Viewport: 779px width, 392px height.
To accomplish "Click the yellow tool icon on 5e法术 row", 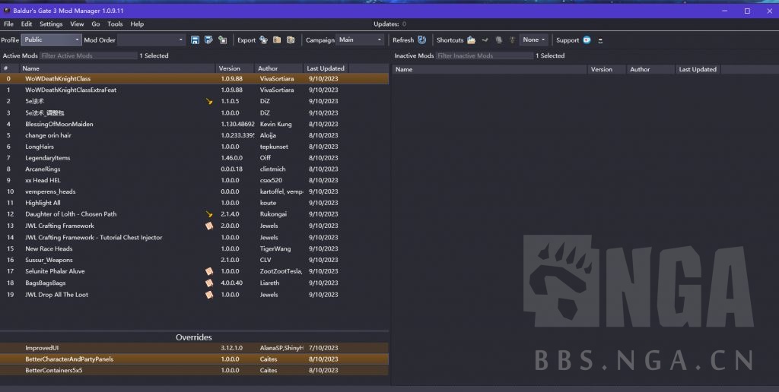I will pyautogui.click(x=209, y=101).
